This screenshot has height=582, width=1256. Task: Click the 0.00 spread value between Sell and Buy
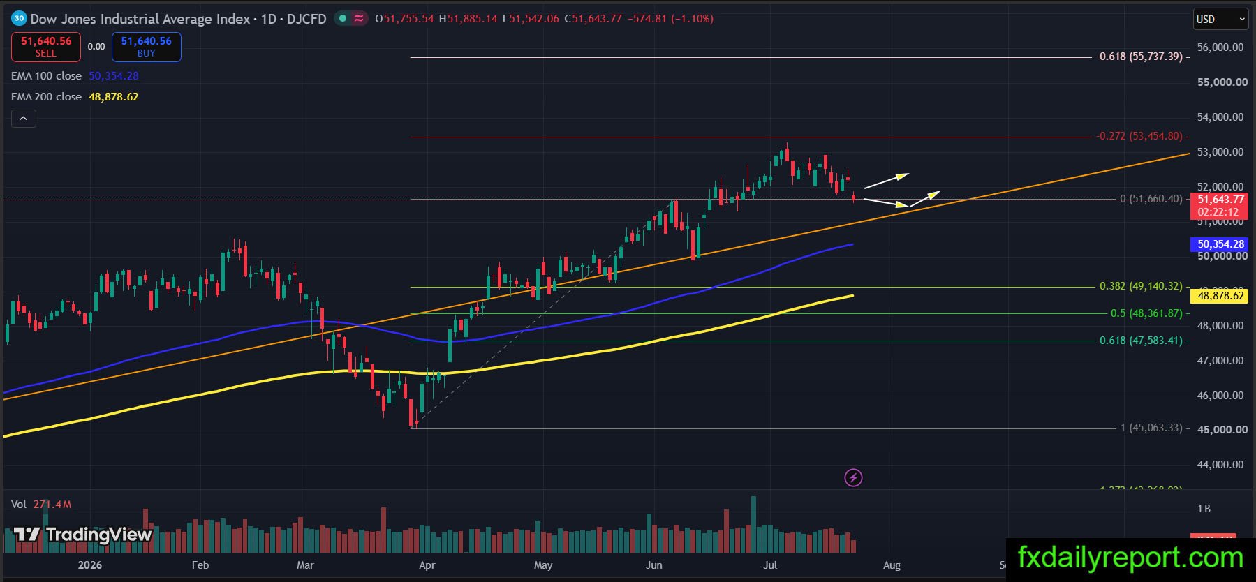[x=96, y=47]
